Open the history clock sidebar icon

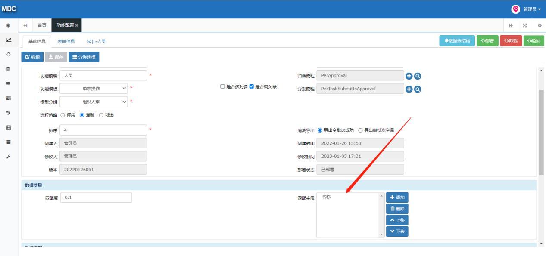tap(9, 113)
